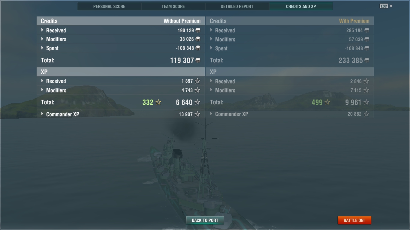Click the star icon beside premium free XP 499
The width and height of the screenshot is (410, 230).
click(327, 102)
